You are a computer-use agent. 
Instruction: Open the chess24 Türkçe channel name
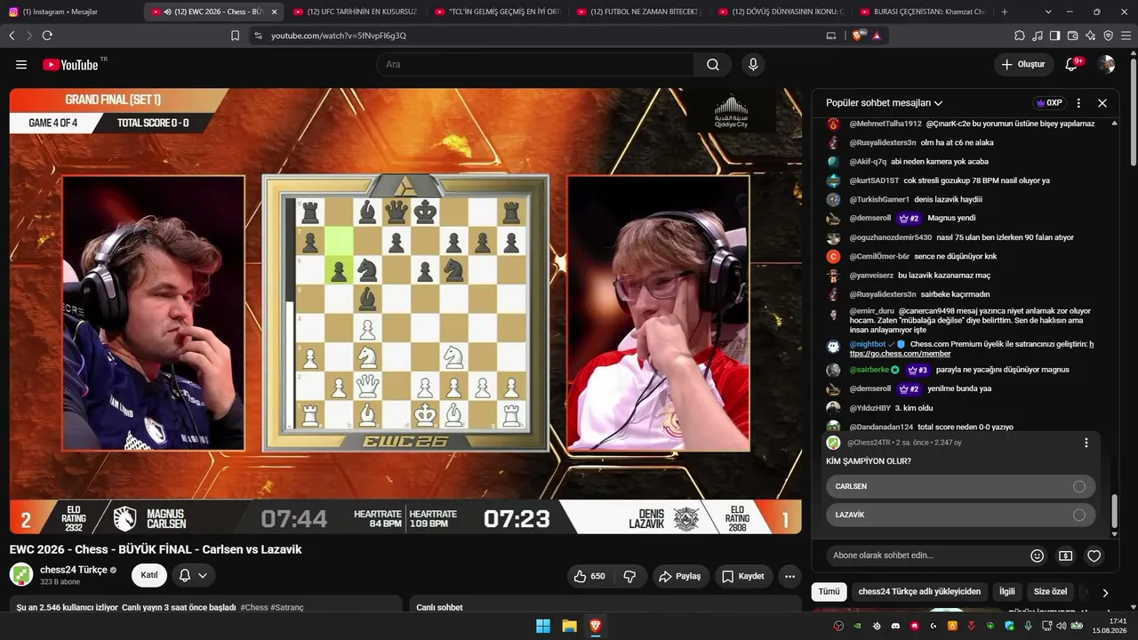[x=74, y=570]
